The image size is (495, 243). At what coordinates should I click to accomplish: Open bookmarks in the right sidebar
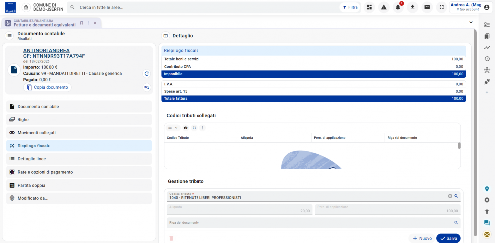click(x=487, y=36)
